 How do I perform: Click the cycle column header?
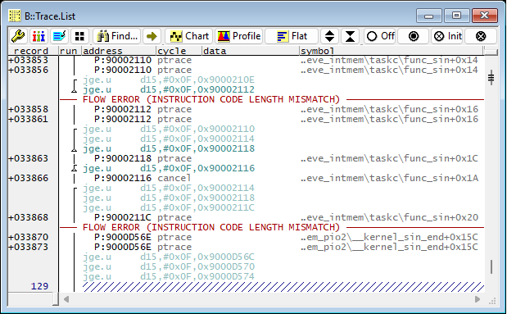click(179, 51)
